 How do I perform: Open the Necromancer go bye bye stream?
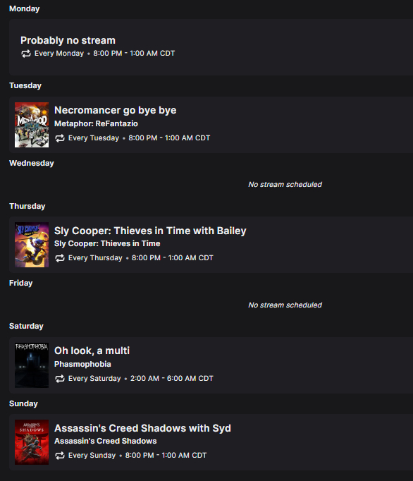(x=116, y=110)
